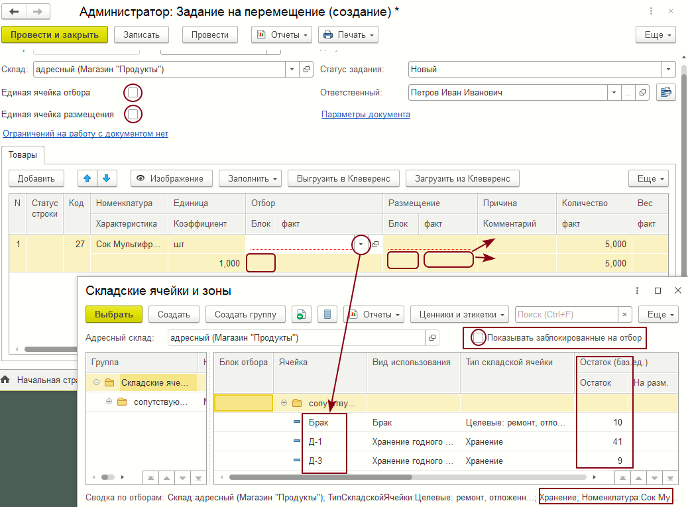Expand the Складские ячейки tree group
The image size is (688, 507).
[97, 382]
